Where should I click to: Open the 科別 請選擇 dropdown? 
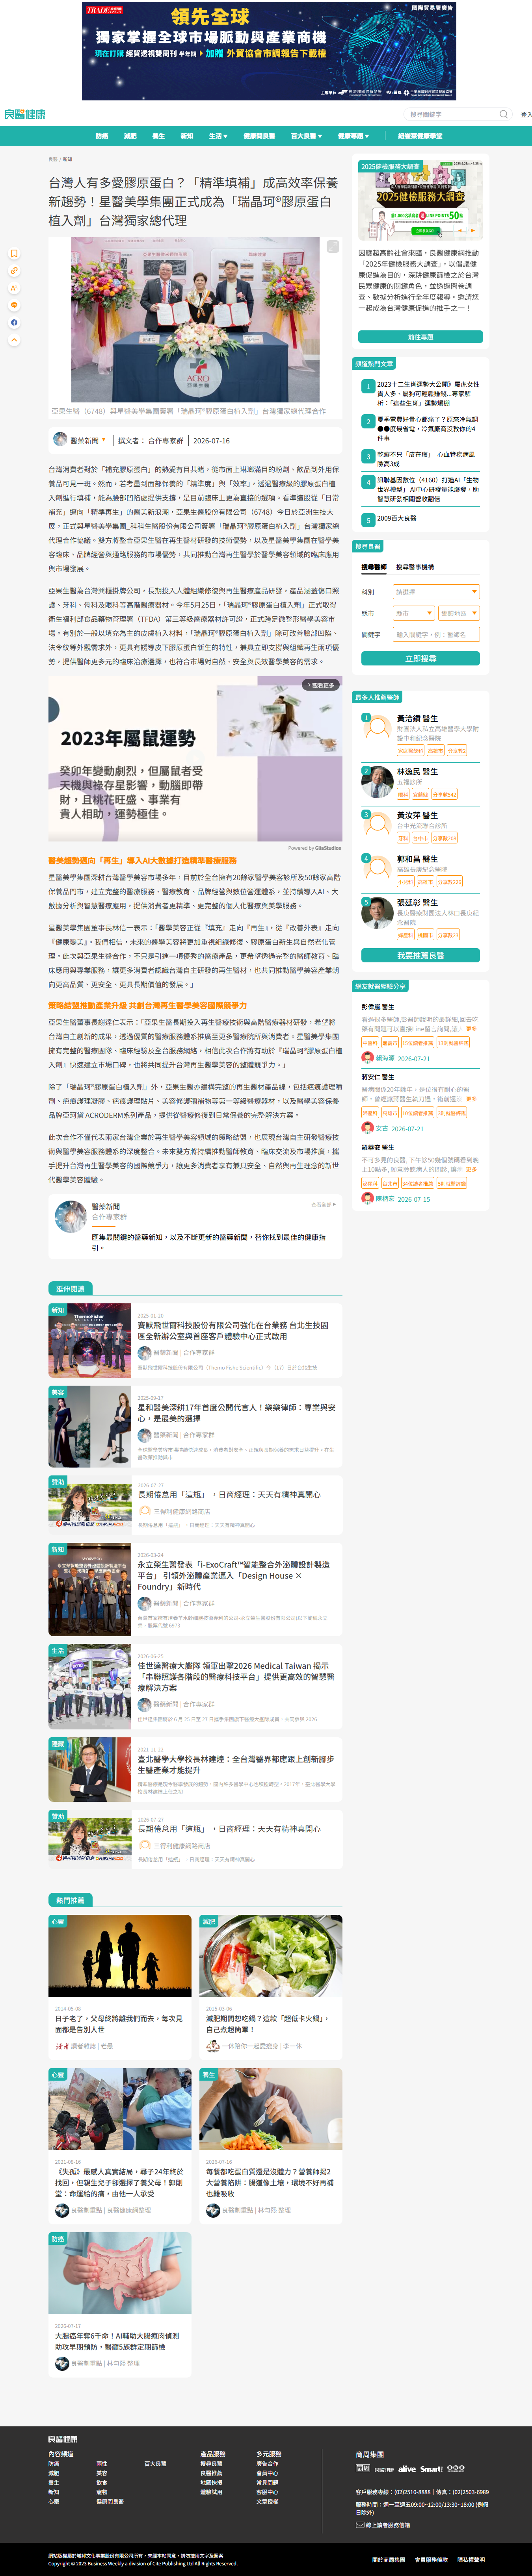click(436, 592)
